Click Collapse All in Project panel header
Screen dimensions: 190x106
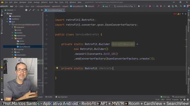(x=34, y=10)
